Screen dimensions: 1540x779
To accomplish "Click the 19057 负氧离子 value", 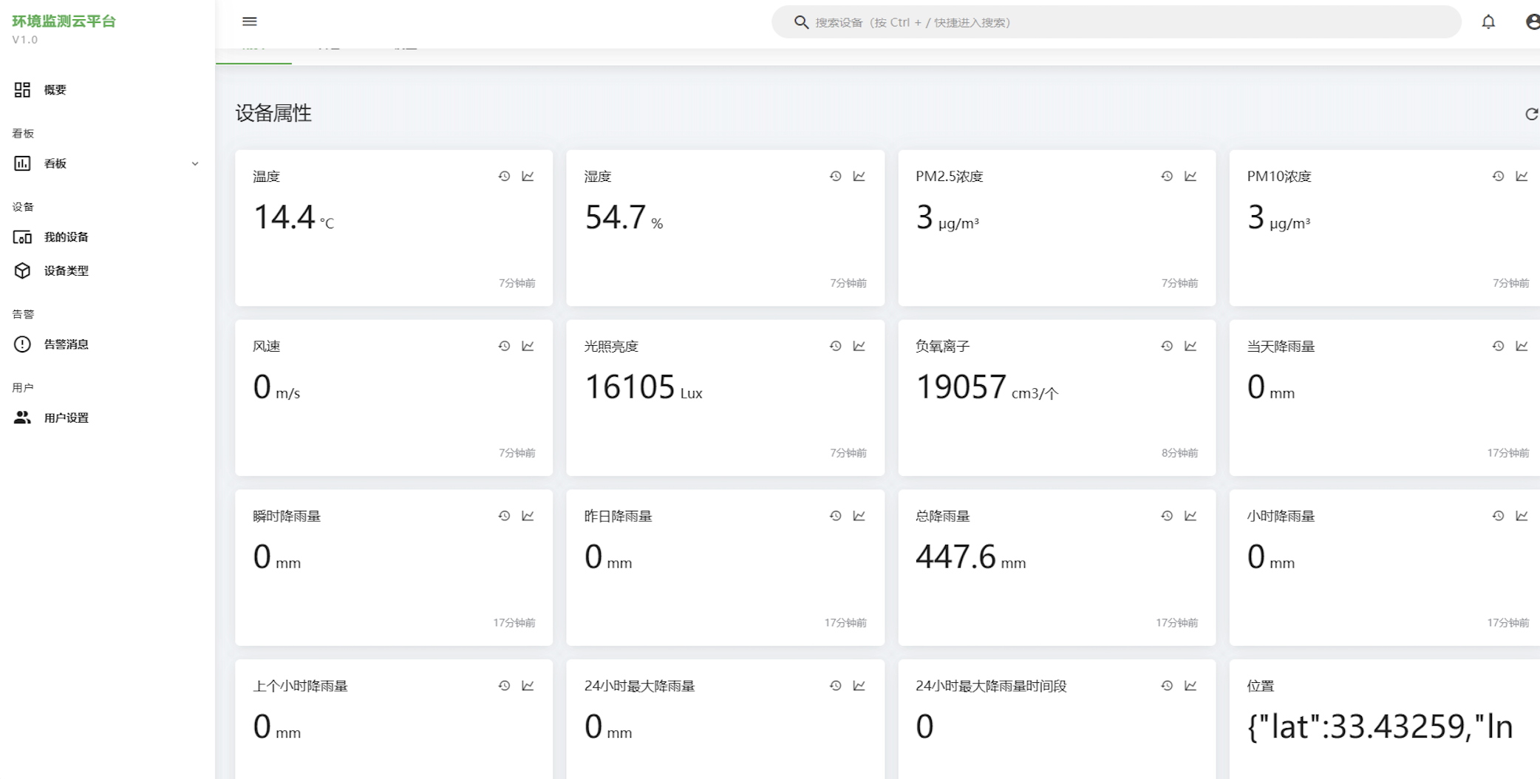I will coord(961,387).
